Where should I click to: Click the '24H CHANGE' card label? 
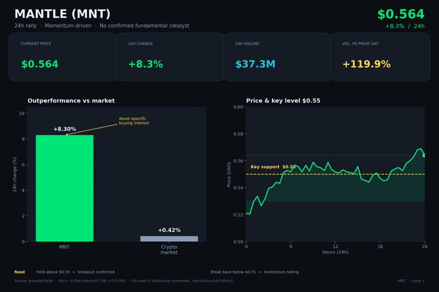141,44
